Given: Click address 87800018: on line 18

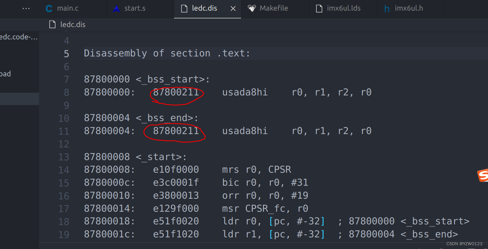Looking at the screenshot, I should point(110,221).
